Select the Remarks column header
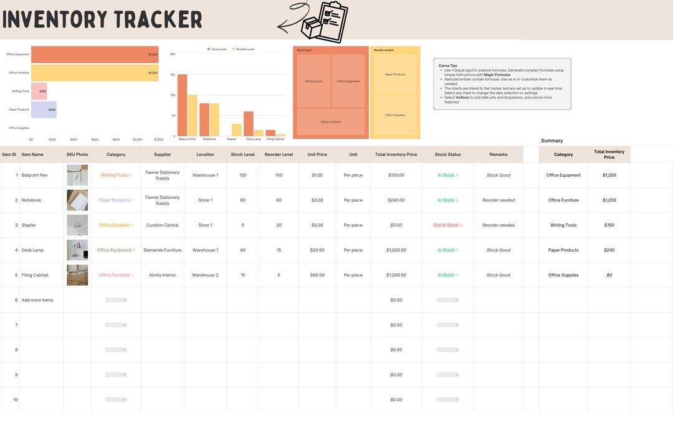 pos(499,154)
